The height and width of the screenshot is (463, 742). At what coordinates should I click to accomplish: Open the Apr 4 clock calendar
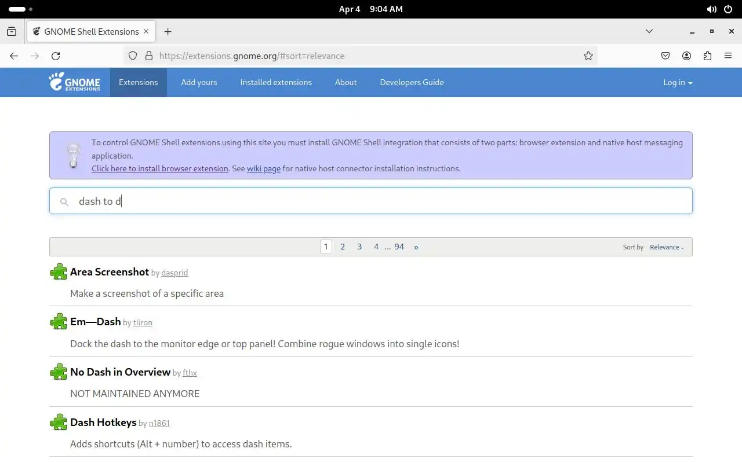[371, 9]
